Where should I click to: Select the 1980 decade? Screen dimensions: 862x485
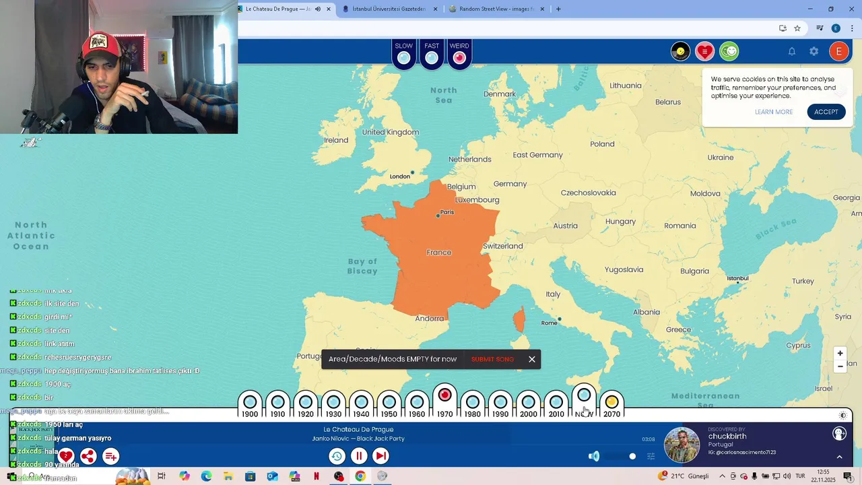[x=473, y=405]
